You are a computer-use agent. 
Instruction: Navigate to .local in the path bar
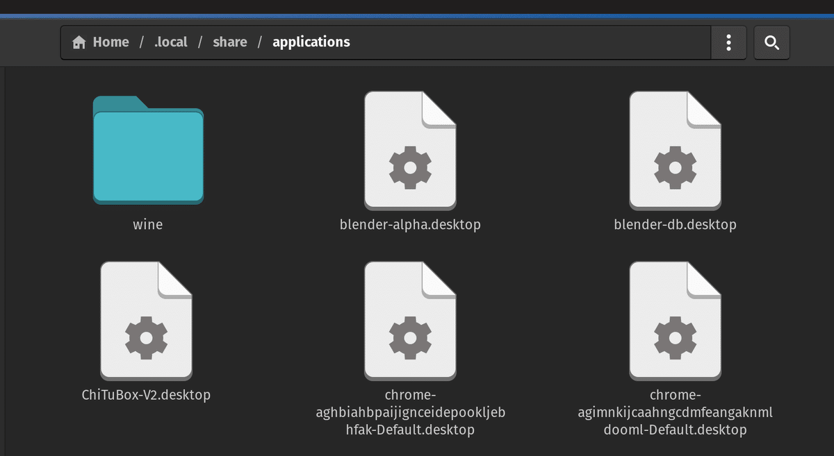[x=171, y=42]
